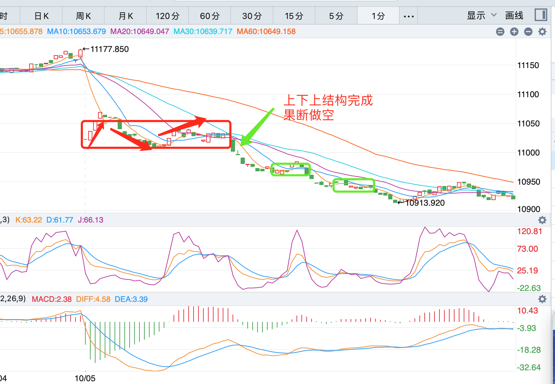
Task: Select the 60分 timeframe tab
Action: [x=210, y=16]
